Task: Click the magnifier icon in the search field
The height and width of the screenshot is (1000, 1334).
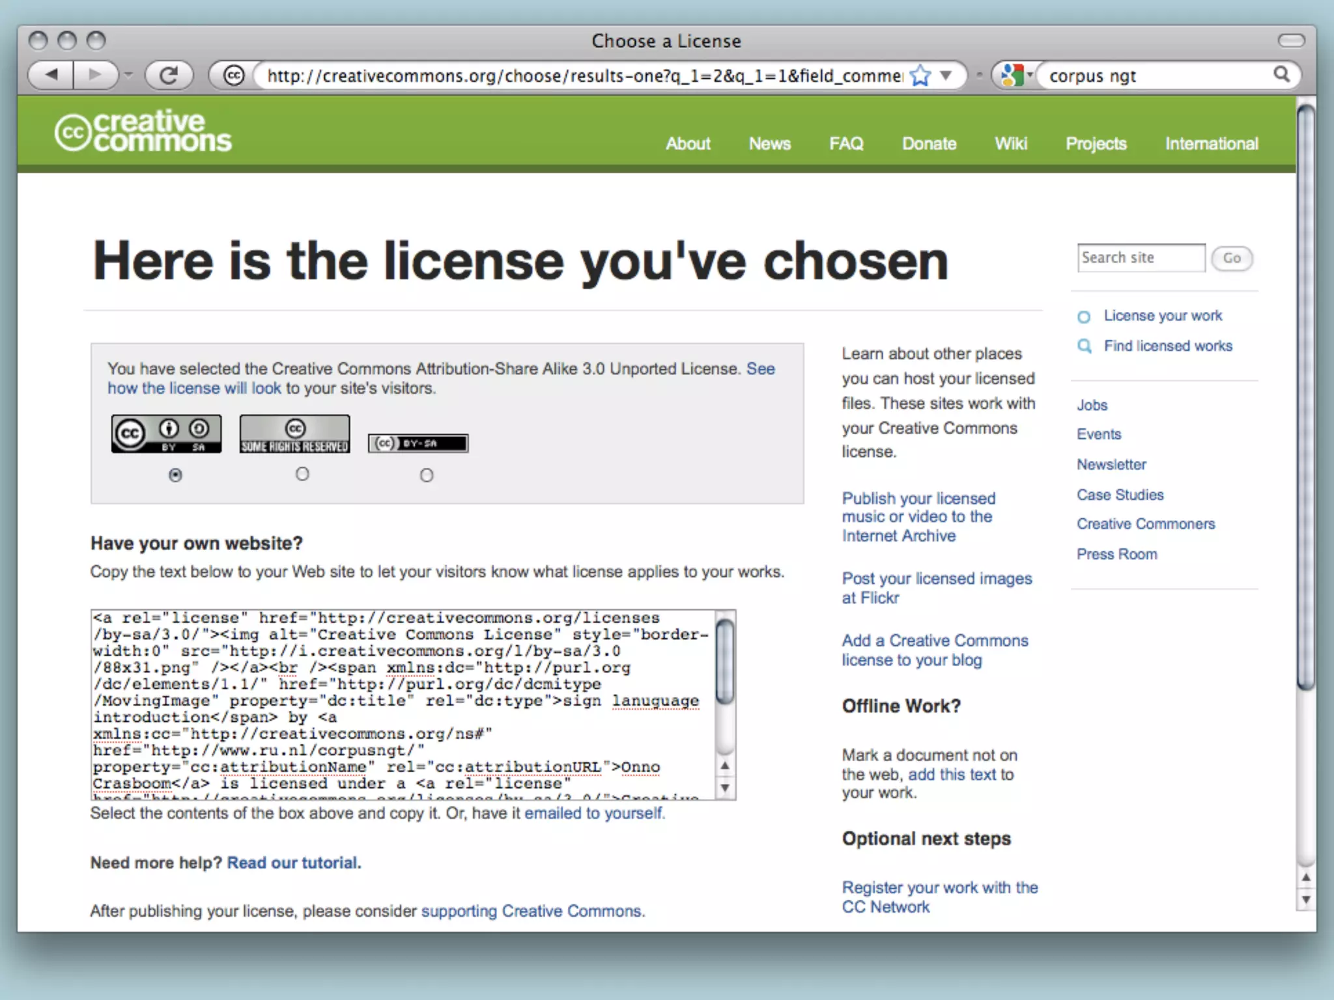Action: pos(1281,75)
